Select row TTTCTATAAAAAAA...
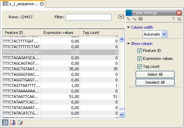This screenshot has width=184, height=128. tap(60, 91)
